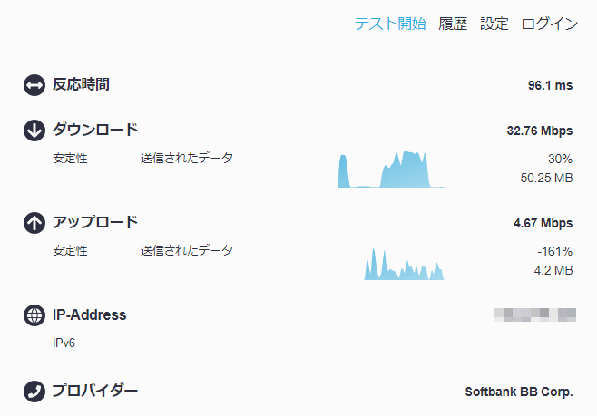Click the download speed graph
This screenshot has height=416, width=597.
pos(392,169)
